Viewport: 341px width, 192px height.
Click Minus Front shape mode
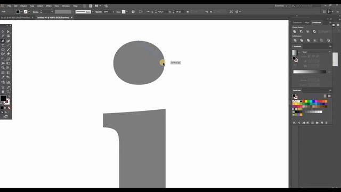(x=301, y=31)
